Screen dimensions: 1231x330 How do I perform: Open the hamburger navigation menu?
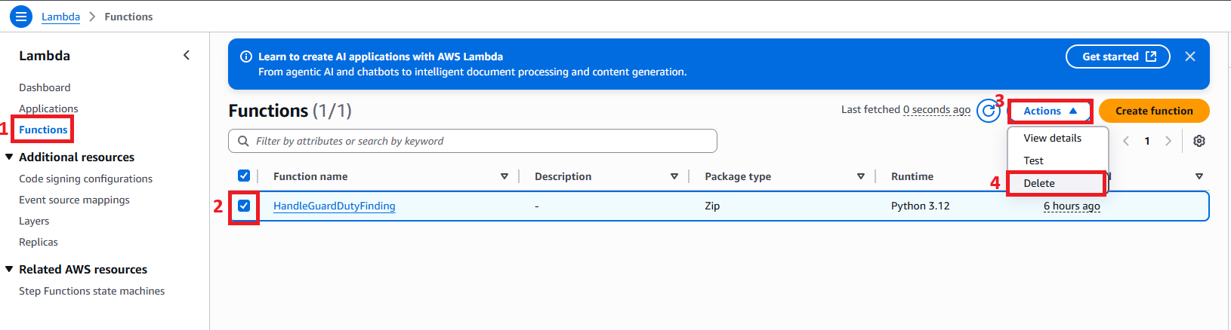point(21,16)
